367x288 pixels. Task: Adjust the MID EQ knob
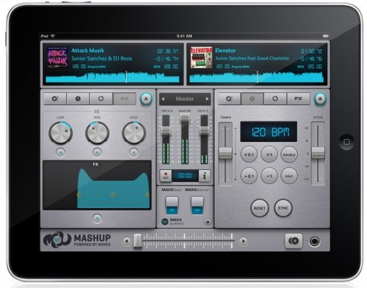click(97, 133)
